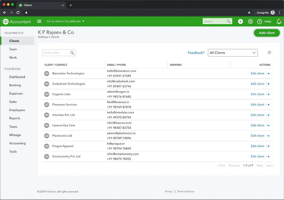The image size is (284, 200).
Task: Click Edit client for Progue Apparel
Action: pyautogui.click(x=257, y=146)
